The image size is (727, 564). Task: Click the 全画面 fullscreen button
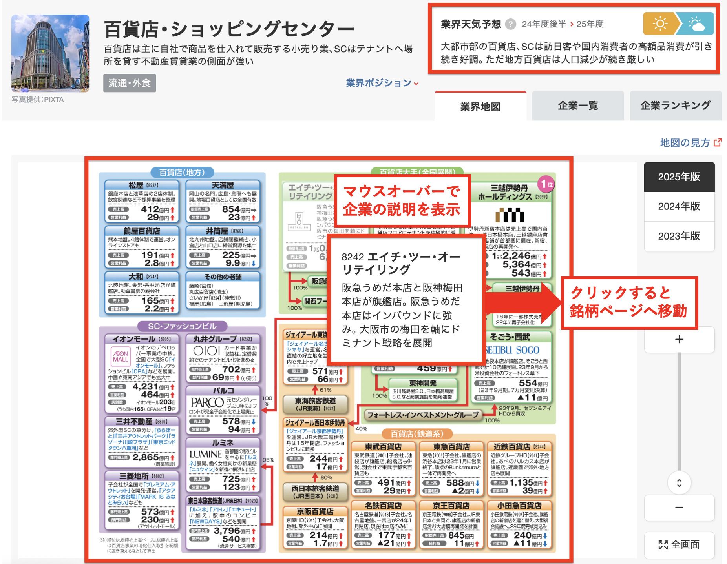[x=679, y=545]
